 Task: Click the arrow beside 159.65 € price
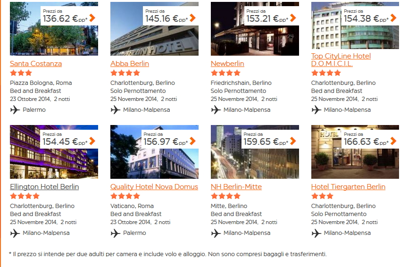point(293,141)
